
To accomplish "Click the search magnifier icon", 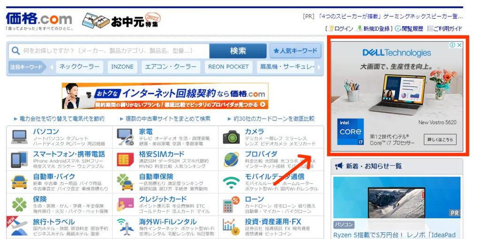I will pyautogui.click(x=16, y=51).
